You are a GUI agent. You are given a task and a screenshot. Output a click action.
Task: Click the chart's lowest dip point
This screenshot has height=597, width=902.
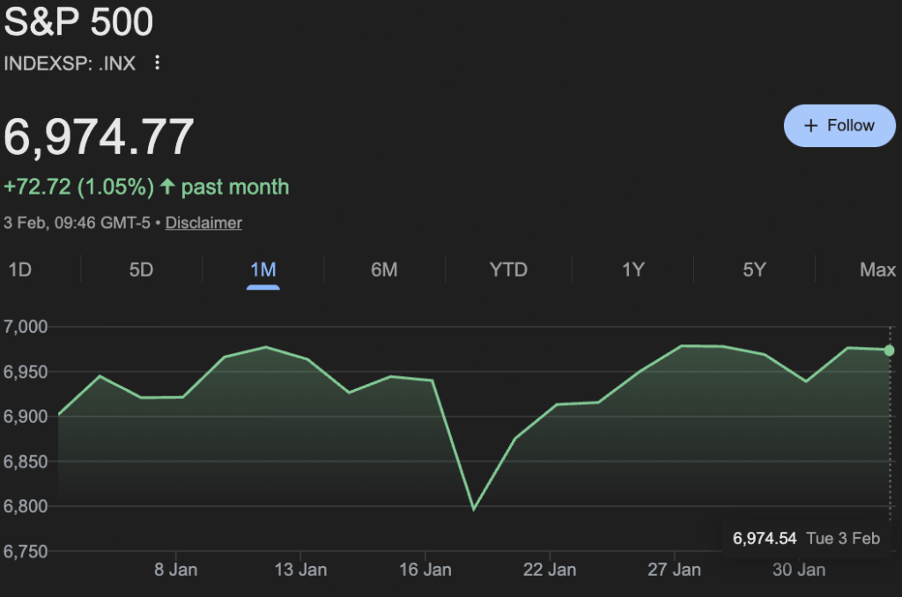coord(474,509)
